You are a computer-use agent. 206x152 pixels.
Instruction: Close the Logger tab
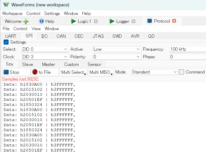point(133,21)
